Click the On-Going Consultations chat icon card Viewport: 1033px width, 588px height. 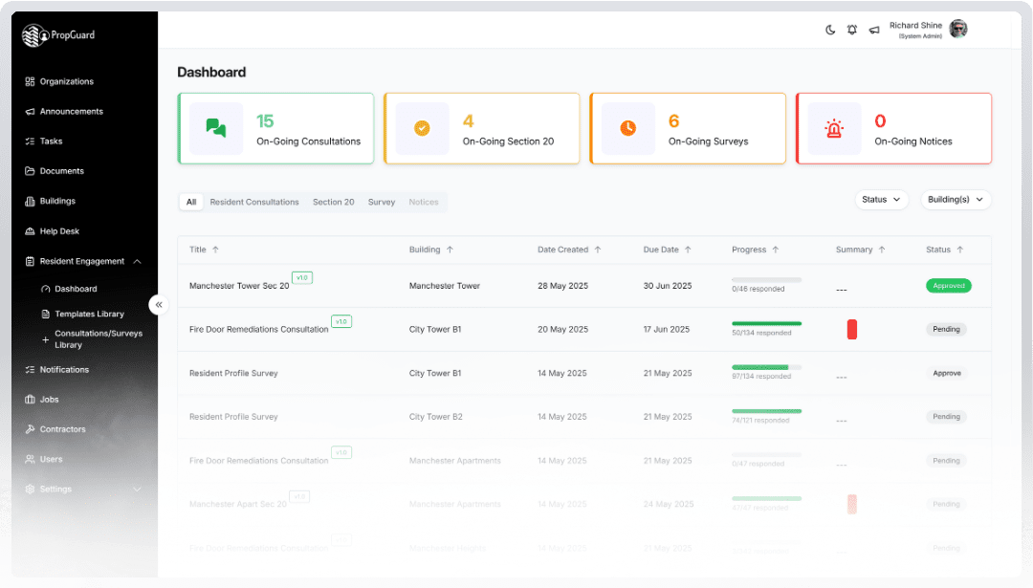(216, 128)
